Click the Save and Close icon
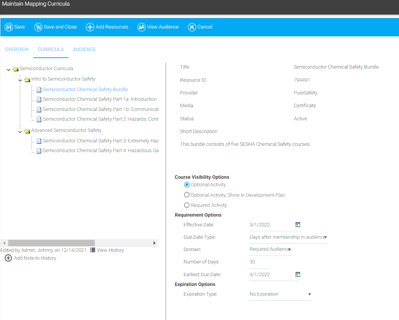This screenshot has height=320, width=399. click(x=38, y=27)
